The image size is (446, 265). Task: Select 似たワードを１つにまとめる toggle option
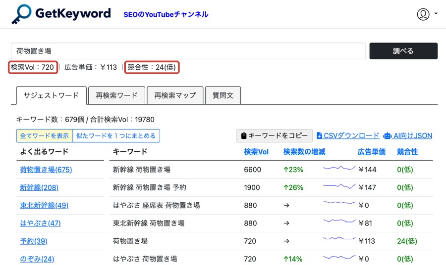click(x=116, y=135)
